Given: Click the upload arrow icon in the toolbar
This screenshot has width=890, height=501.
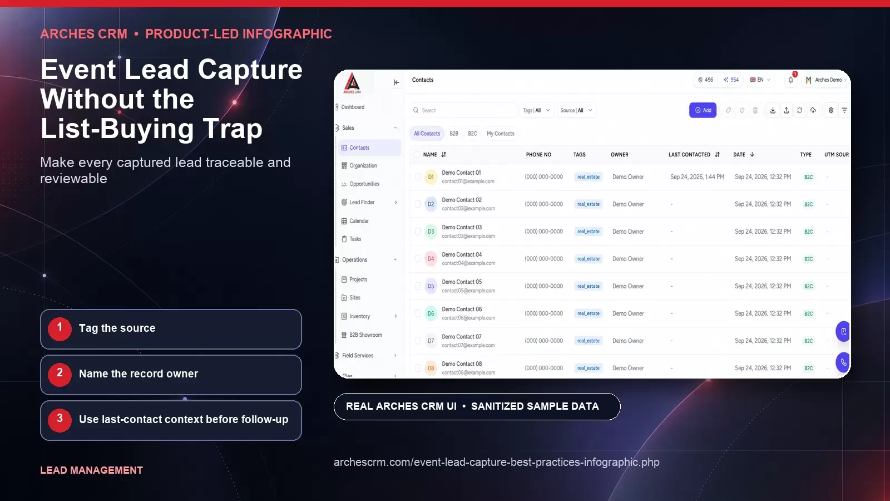Looking at the screenshot, I should 786,110.
